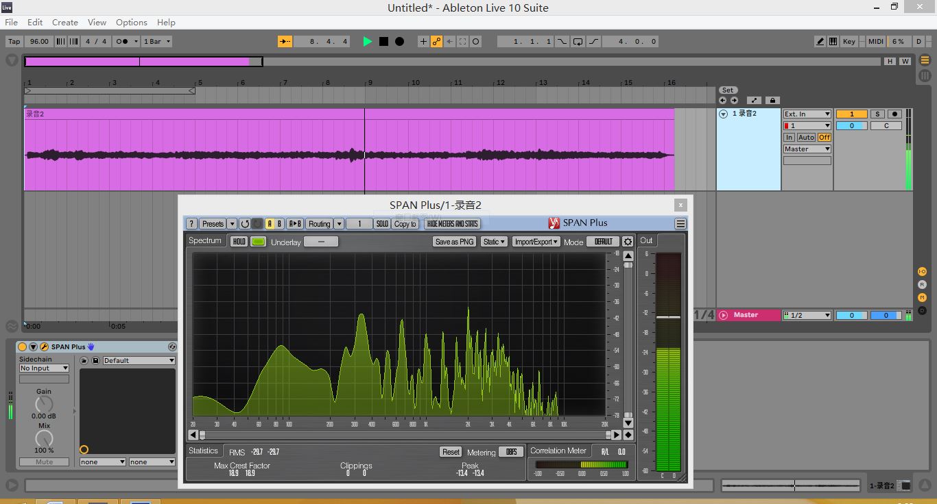The height and width of the screenshot is (504, 937).
Task: Click Reset in the Statistics panel
Action: tap(451, 452)
